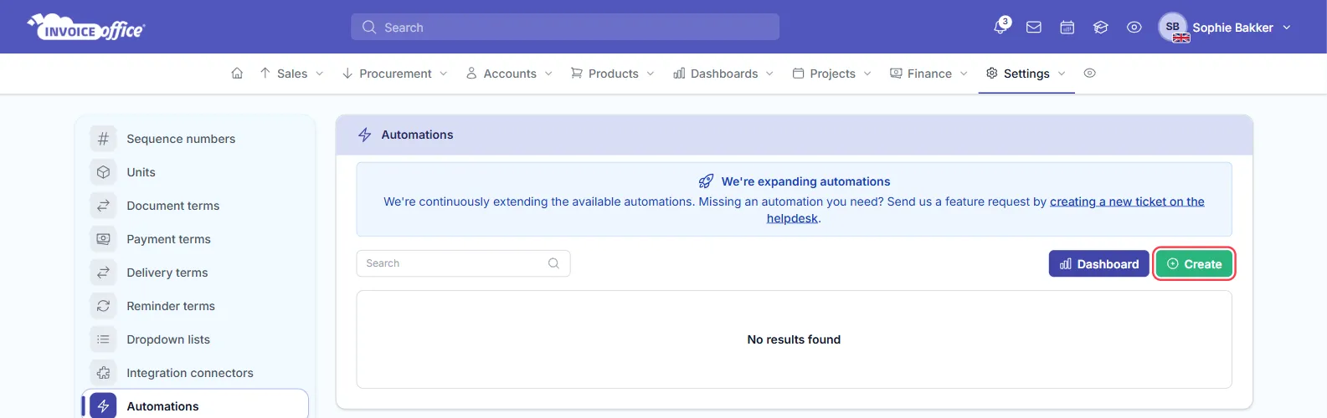Go to home via house icon
Image resolution: width=1327 pixels, height=418 pixels.
[x=237, y=74]
